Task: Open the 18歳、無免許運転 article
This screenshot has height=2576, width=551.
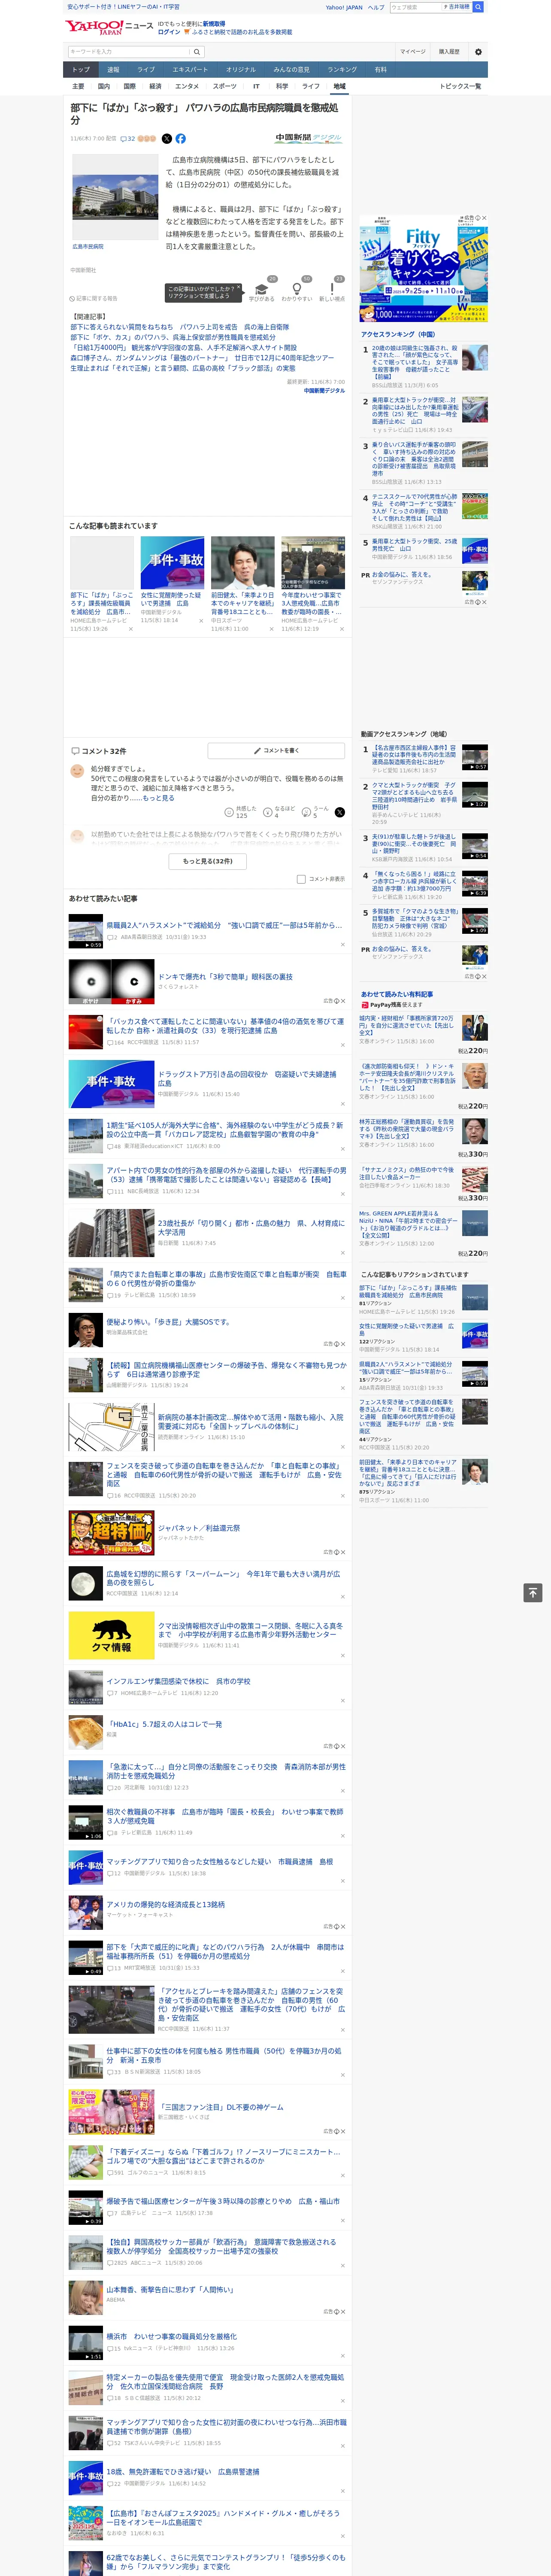Action: [183, 2471]
